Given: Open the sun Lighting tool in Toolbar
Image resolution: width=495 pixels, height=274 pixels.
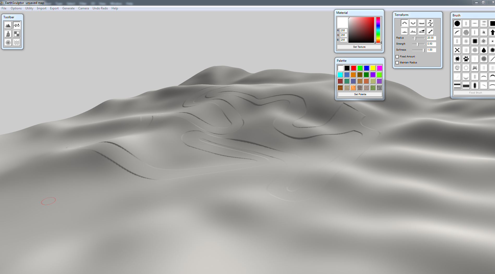Looking at the screenshot, I should 8,42.
